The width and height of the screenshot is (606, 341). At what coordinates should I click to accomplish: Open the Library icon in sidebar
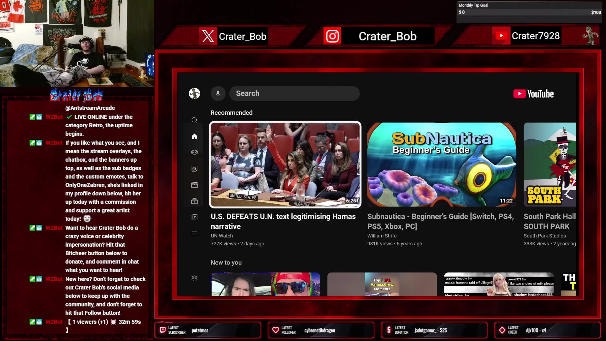[x=194, y=217]
